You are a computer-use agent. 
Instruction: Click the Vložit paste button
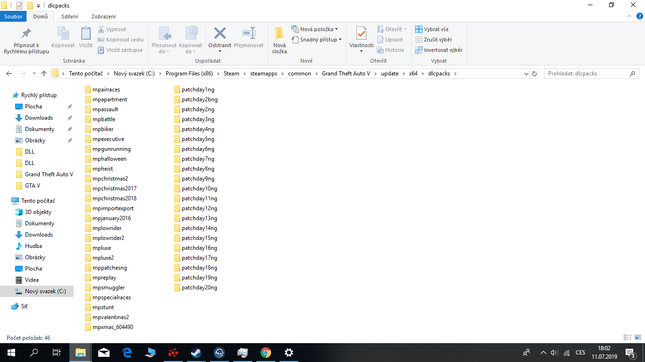85,37
